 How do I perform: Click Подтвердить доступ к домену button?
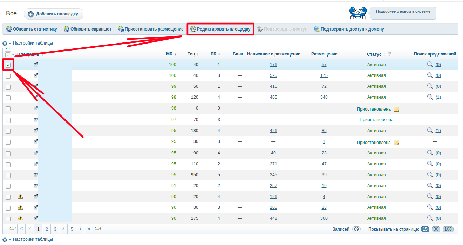[349, 29]
